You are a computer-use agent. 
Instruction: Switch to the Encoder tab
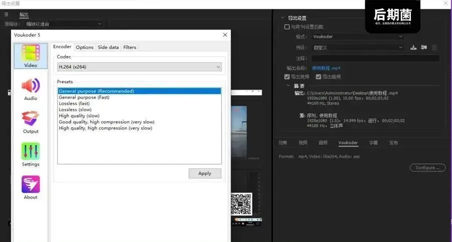coord(62,47)
